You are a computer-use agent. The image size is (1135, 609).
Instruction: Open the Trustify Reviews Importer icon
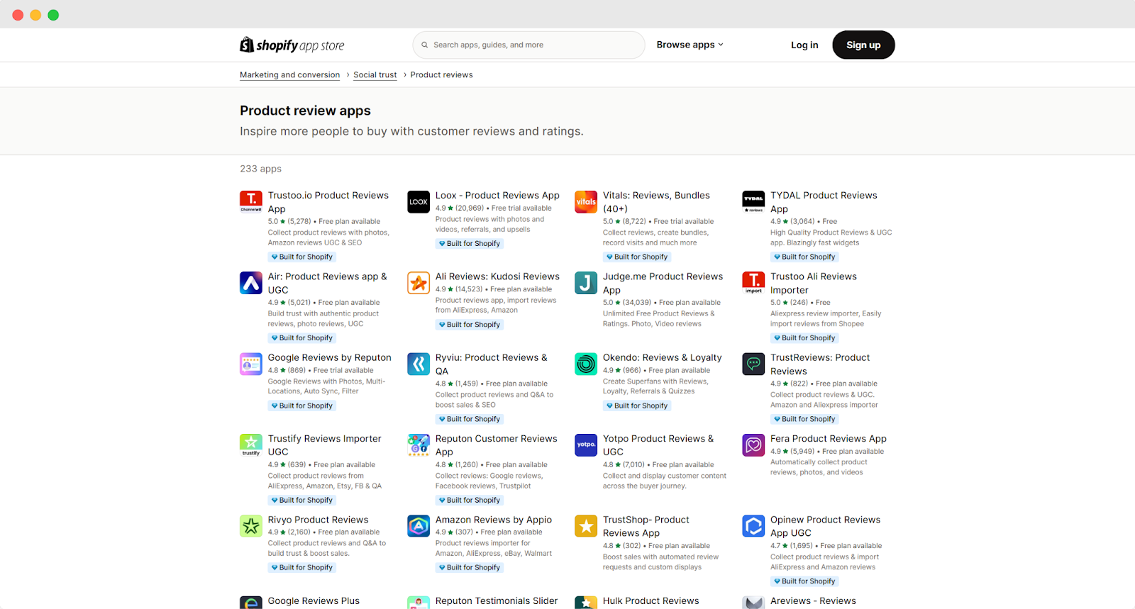tap(251, 445)
